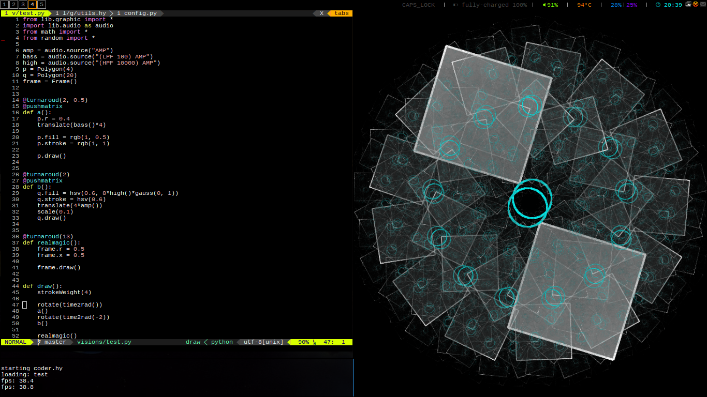Image resolution: width=707 pixels, height=397 pixels.
Task: Click 'loading: test' terminal line
Action: (x=24, y=374)
